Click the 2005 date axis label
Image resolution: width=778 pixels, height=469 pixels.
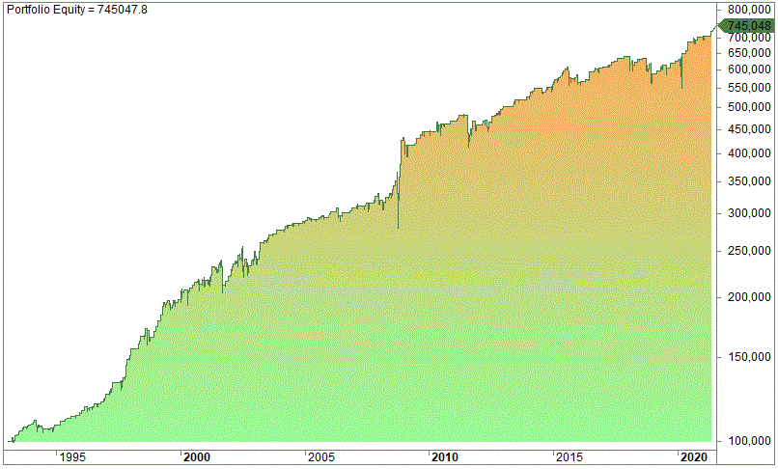click(x=320, y=457)
